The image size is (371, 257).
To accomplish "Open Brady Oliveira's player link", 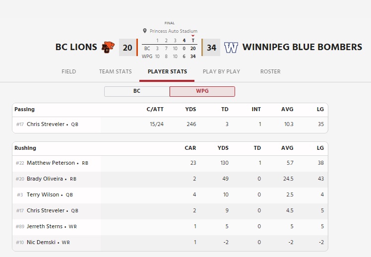I will click(x=45, y=179).
